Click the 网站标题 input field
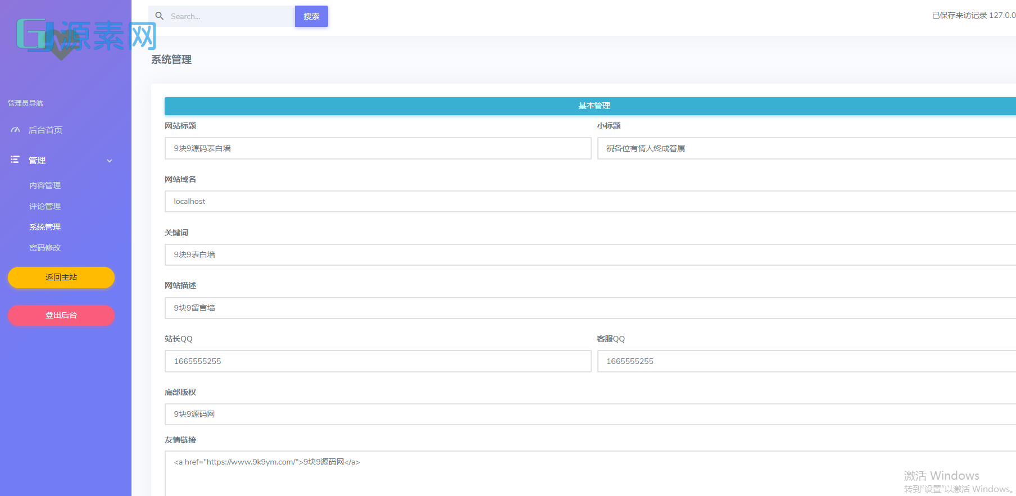The image size is (1016, 496). pyautogui.click(x=378, y=148)
